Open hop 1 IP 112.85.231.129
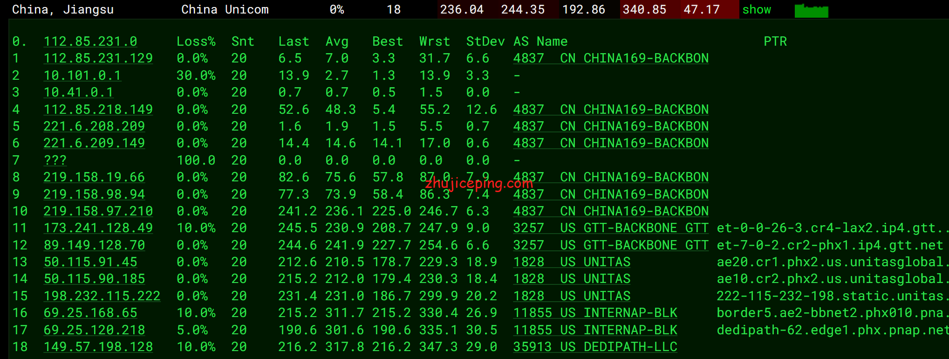 (98, 58)
